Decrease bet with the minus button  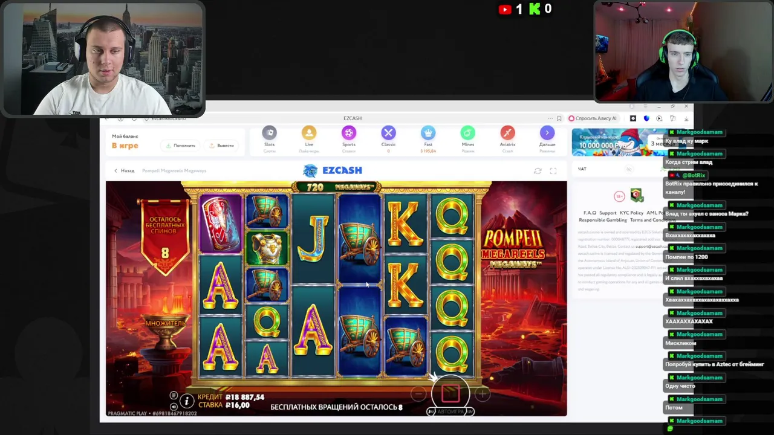coord(418,395)
